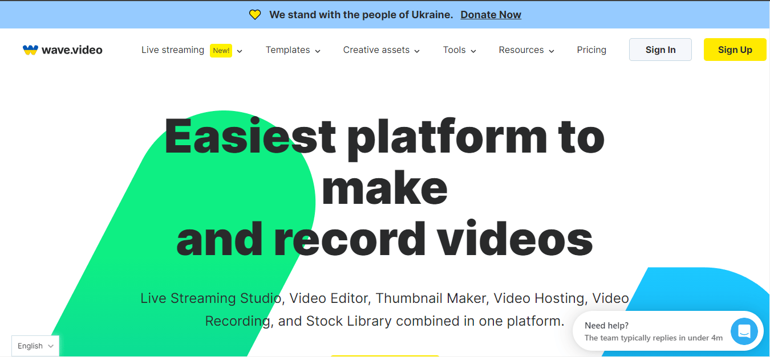The height and width of the screenshot is (357, 770).
Task: Open the Live streaming navigation item
Action: 173,50
